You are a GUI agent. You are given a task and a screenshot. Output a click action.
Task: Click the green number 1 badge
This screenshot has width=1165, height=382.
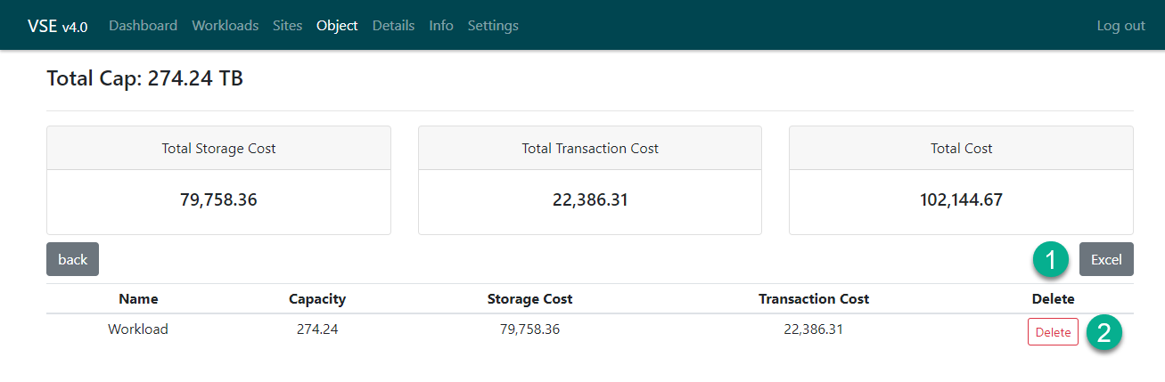point(1050,260)
